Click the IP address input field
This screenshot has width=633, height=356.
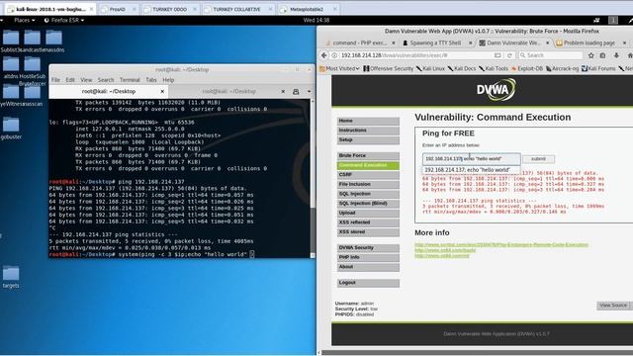(471, 158)
